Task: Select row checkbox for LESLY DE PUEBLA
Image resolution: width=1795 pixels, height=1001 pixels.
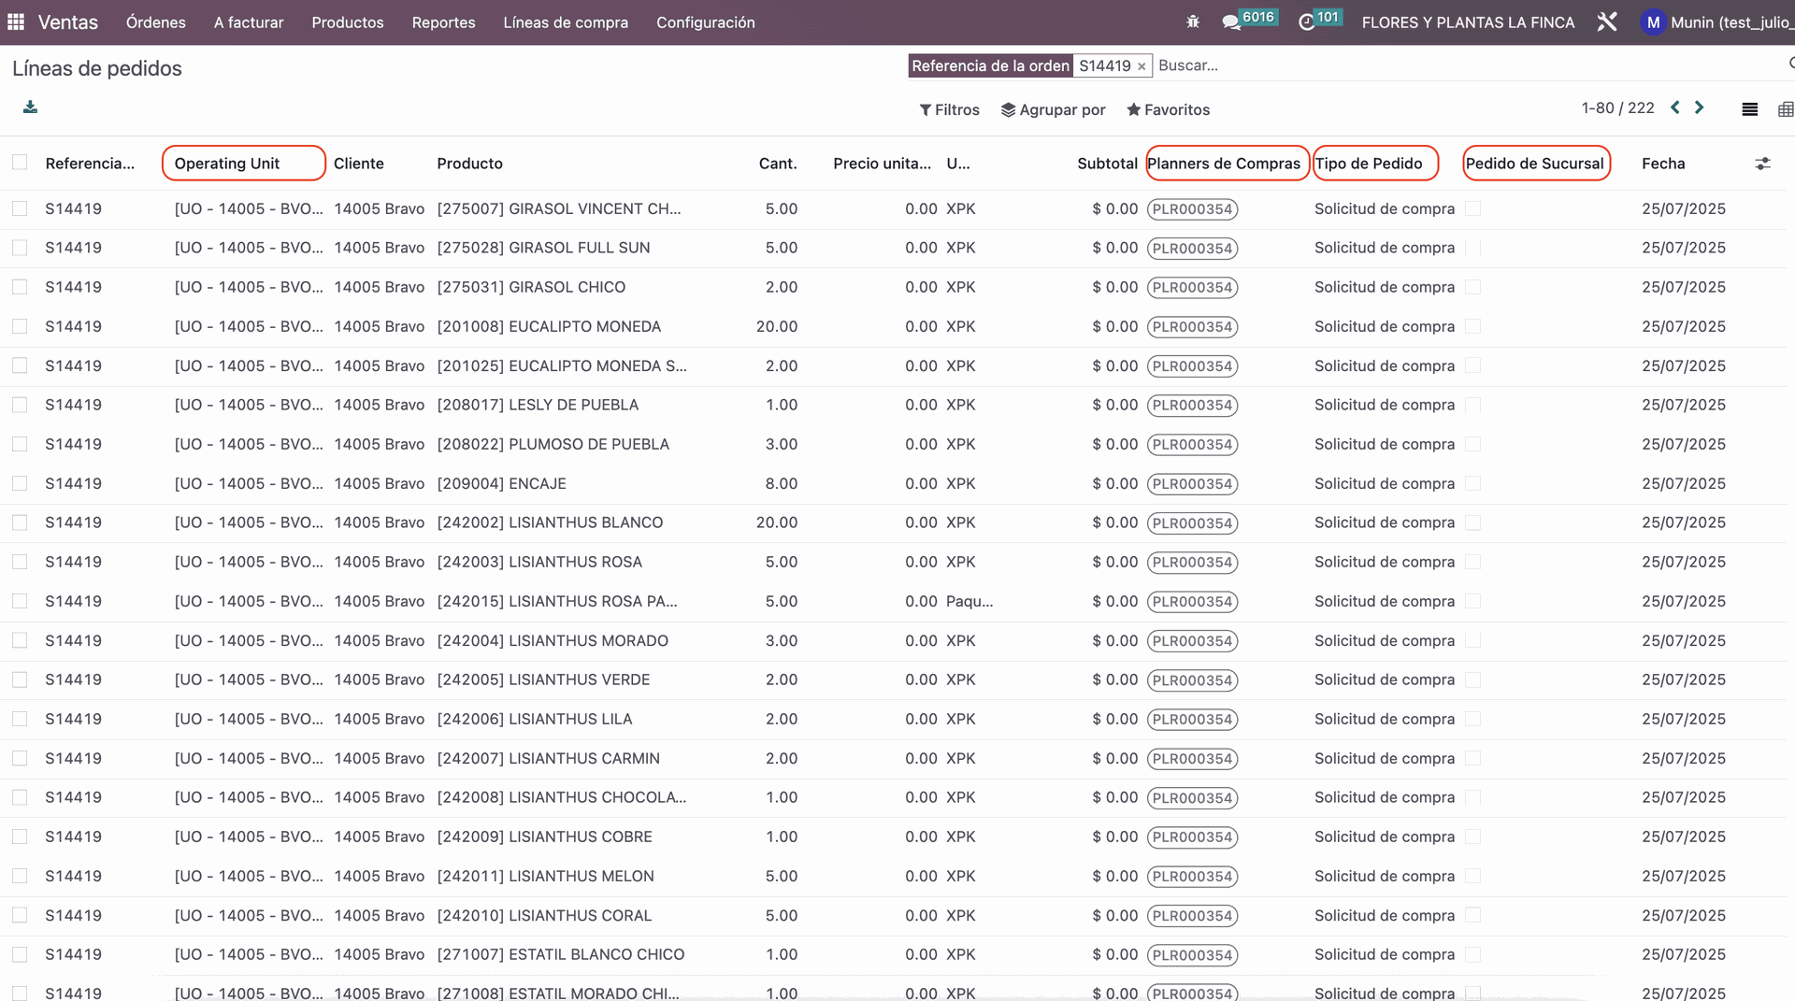Action: click(x=20, y=405)
